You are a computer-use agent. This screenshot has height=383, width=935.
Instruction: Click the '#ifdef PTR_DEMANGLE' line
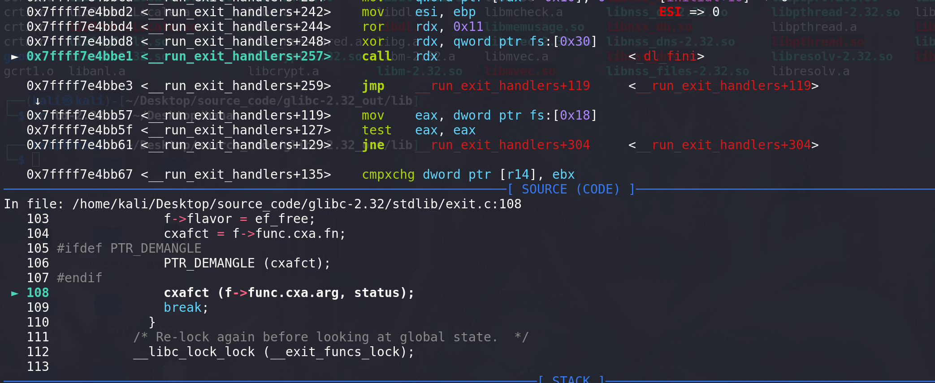pos(129,248)
